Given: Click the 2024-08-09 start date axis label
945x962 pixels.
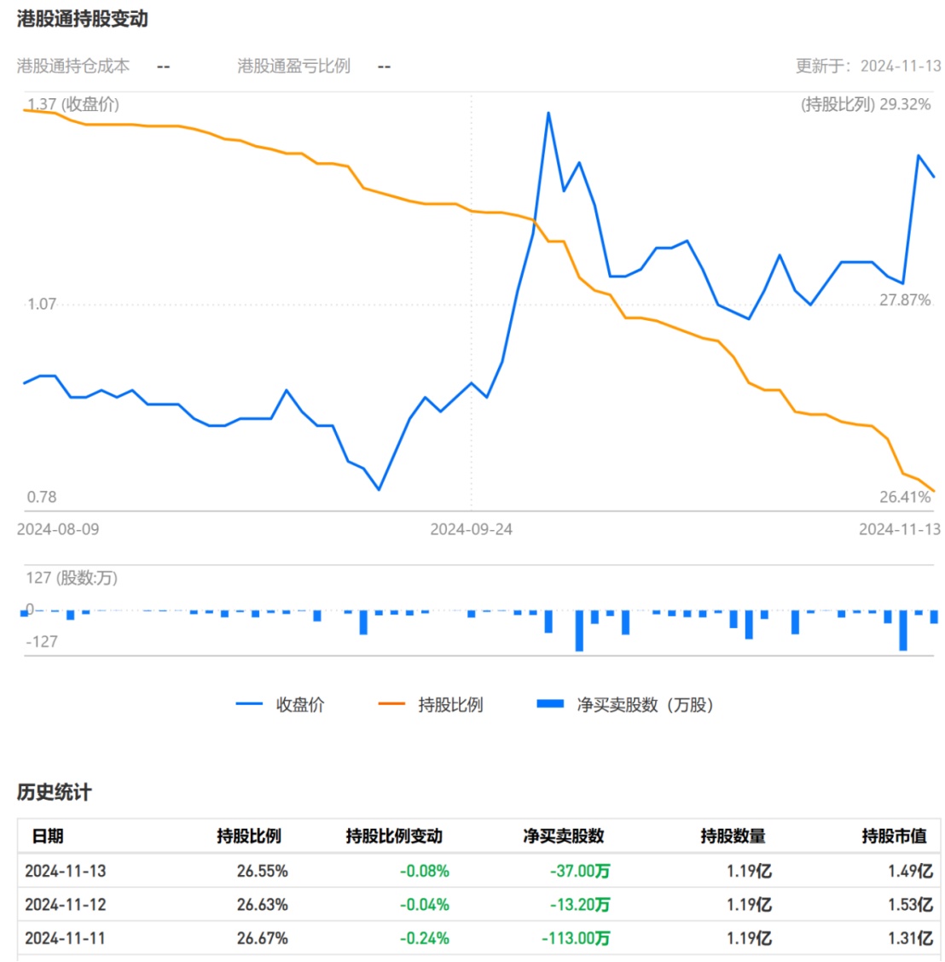Looking at the screenshot, I should pos(58,529).
